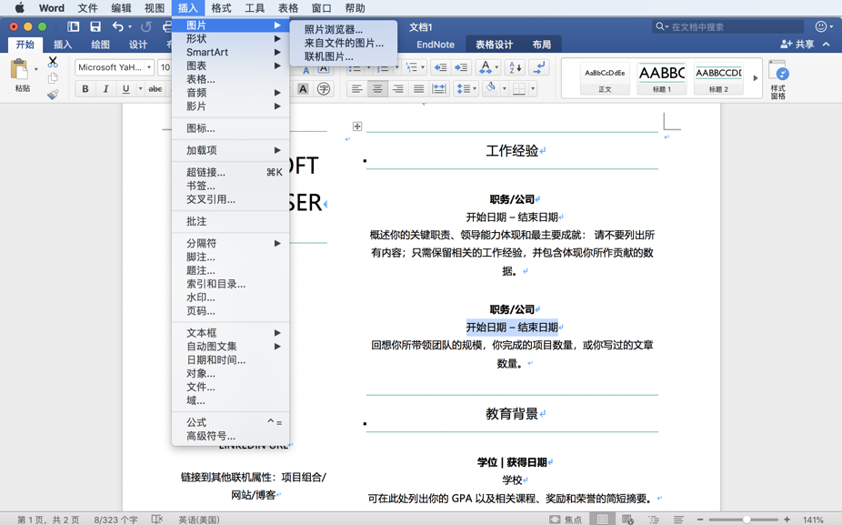Toggle Underline formatting
Viewport: 842px width, 525px height.
[x=125, y=88]
